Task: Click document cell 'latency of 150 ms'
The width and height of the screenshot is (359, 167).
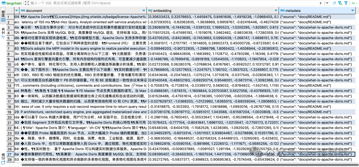Action: (x=83, y=22)
